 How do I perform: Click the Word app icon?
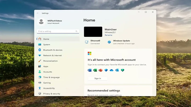90,70
